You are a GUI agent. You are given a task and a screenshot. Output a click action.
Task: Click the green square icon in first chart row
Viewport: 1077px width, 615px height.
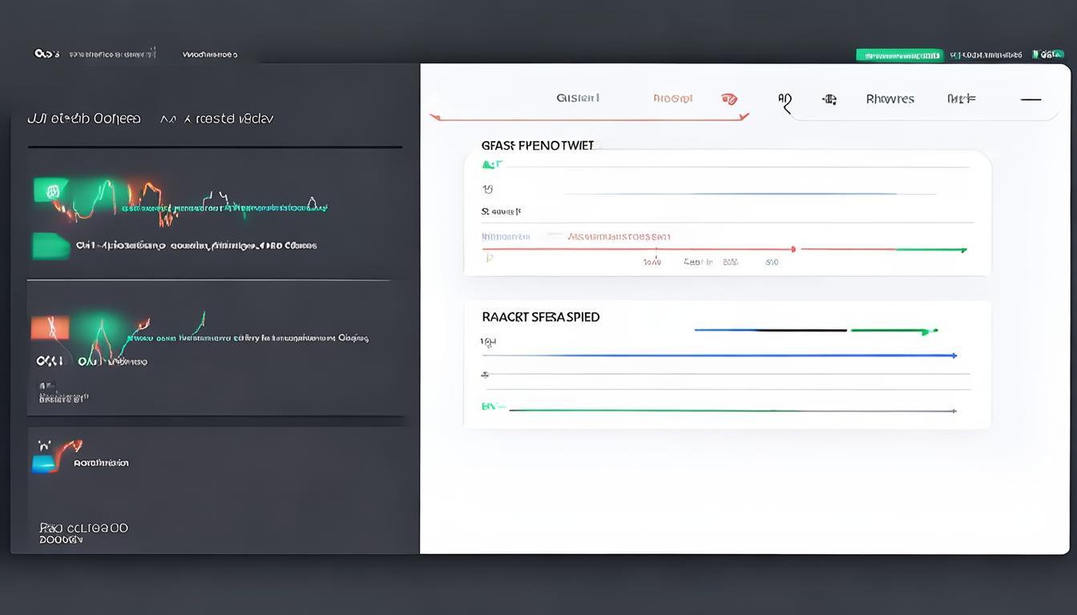click(50, 191)
